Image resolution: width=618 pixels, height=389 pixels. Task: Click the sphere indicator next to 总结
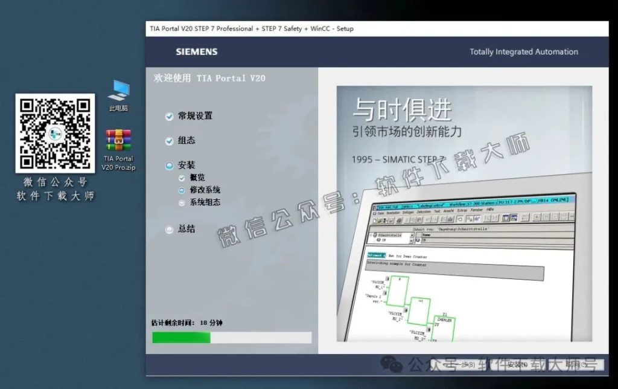click(170, 229)
